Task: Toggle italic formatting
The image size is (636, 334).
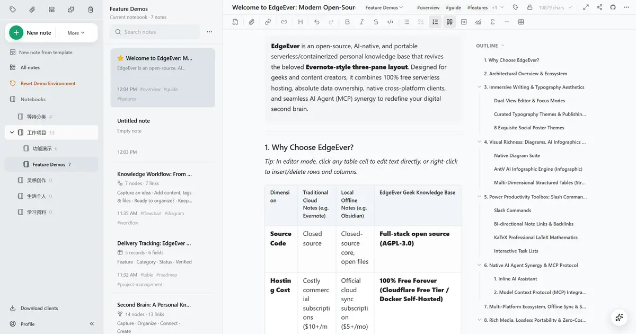Action: (361, 22)
